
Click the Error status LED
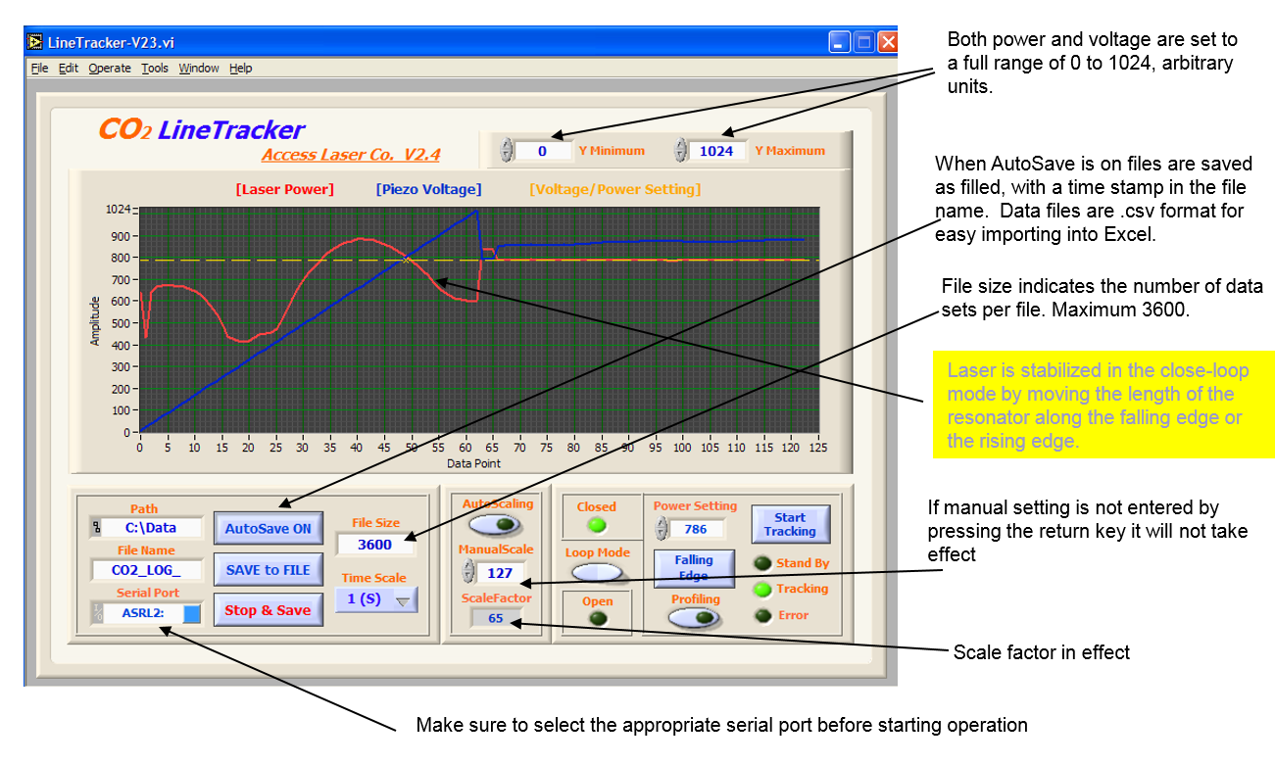tap(761, 615)
